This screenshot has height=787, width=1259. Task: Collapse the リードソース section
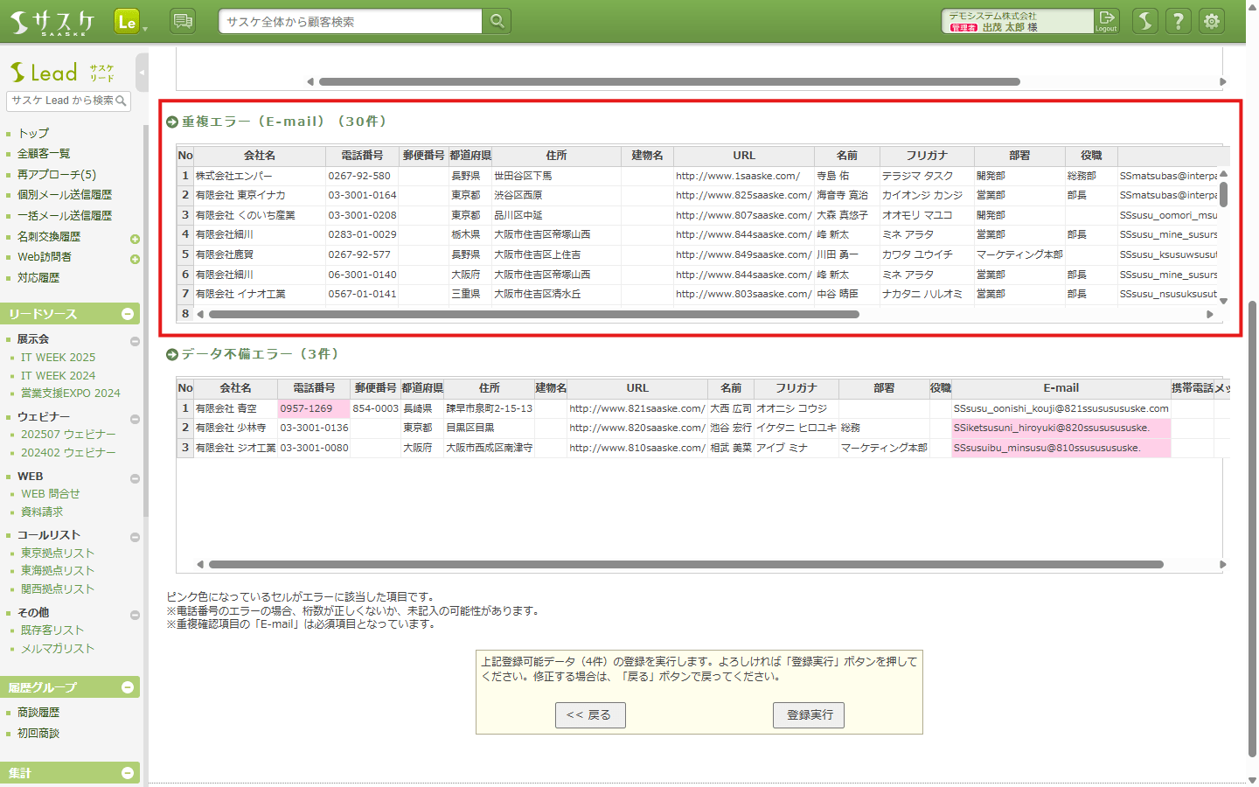click(128, 314)
